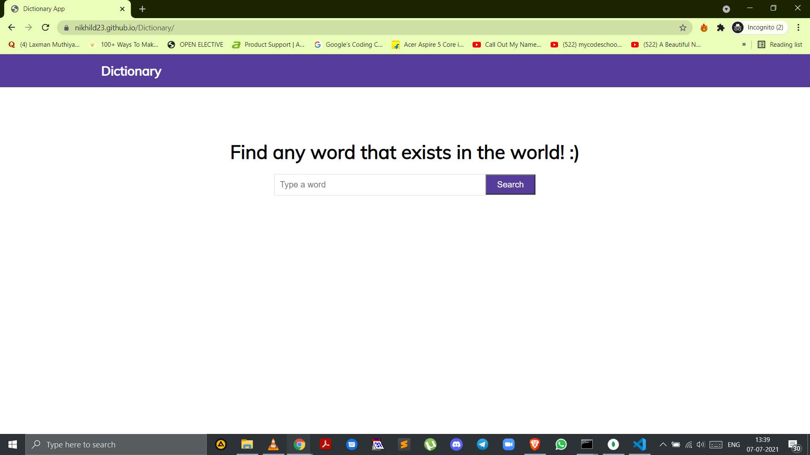
Task: Switch ENG input language
Action: coord(734,444)
